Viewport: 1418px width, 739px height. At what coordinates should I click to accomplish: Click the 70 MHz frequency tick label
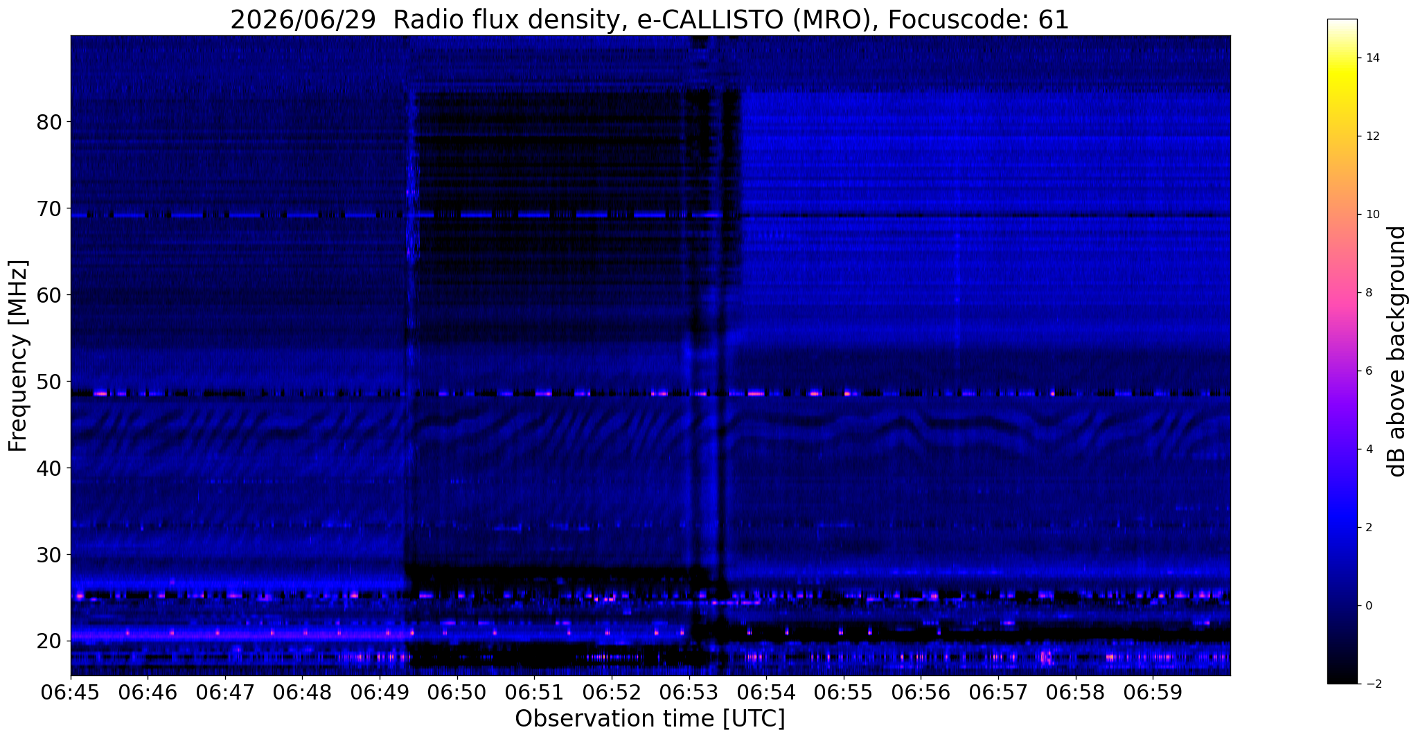tap(49, 208)
